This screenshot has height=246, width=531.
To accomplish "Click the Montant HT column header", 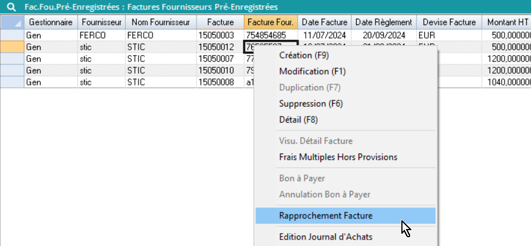I will coord(507,22).
